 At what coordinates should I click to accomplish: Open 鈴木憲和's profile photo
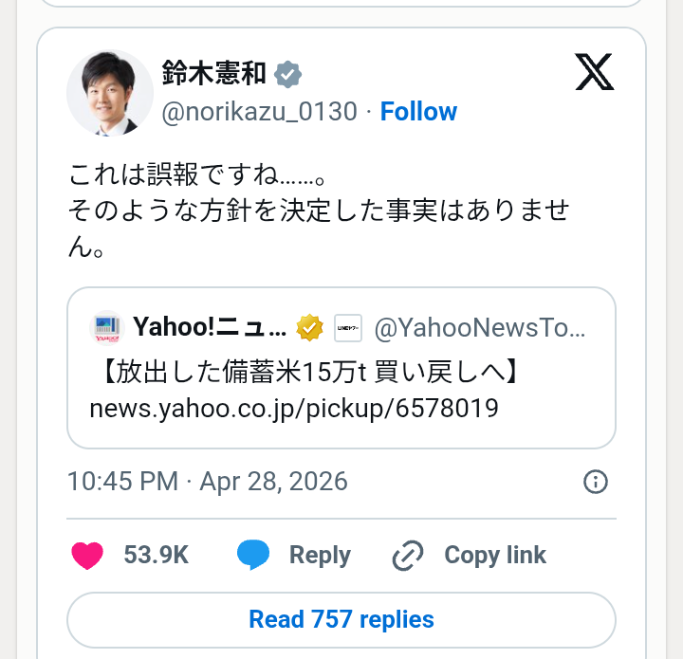110,93
